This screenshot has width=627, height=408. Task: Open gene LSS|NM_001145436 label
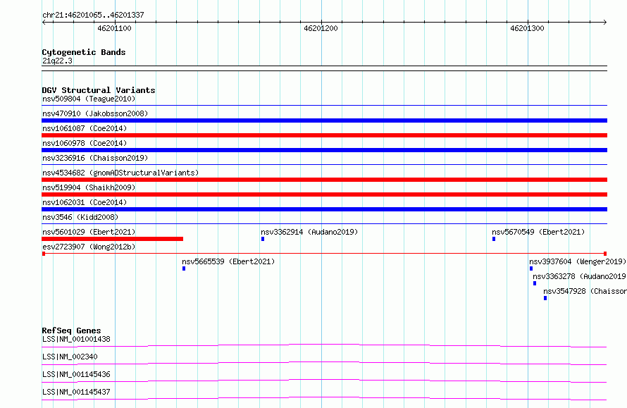(76, 374)
